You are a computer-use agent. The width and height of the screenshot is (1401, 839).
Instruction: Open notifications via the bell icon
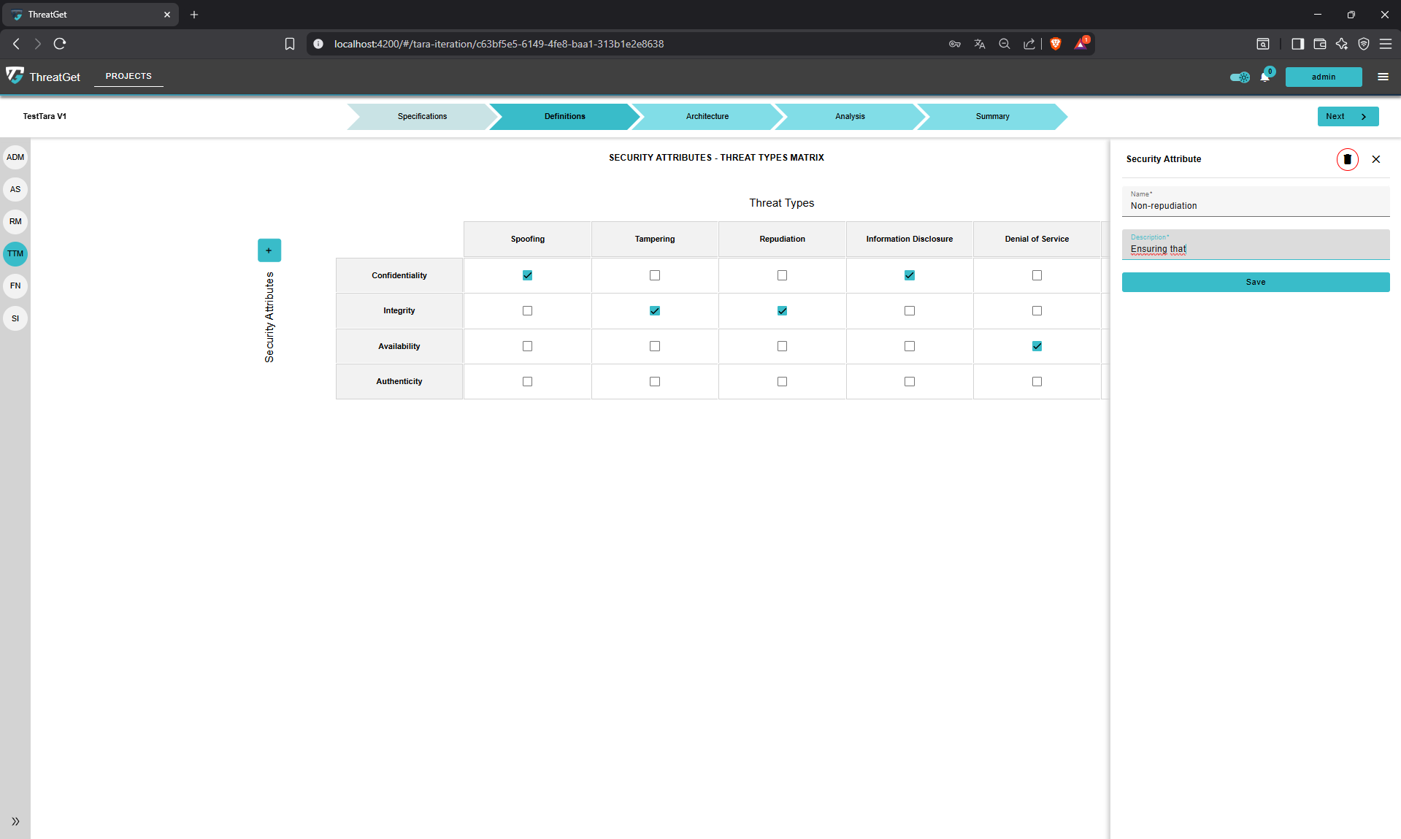(1265, 76)
